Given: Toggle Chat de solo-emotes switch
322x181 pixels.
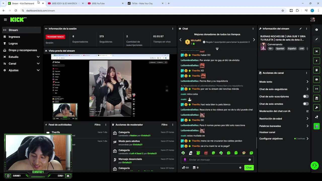Looking at the screenshot, I should coord(306,104).
